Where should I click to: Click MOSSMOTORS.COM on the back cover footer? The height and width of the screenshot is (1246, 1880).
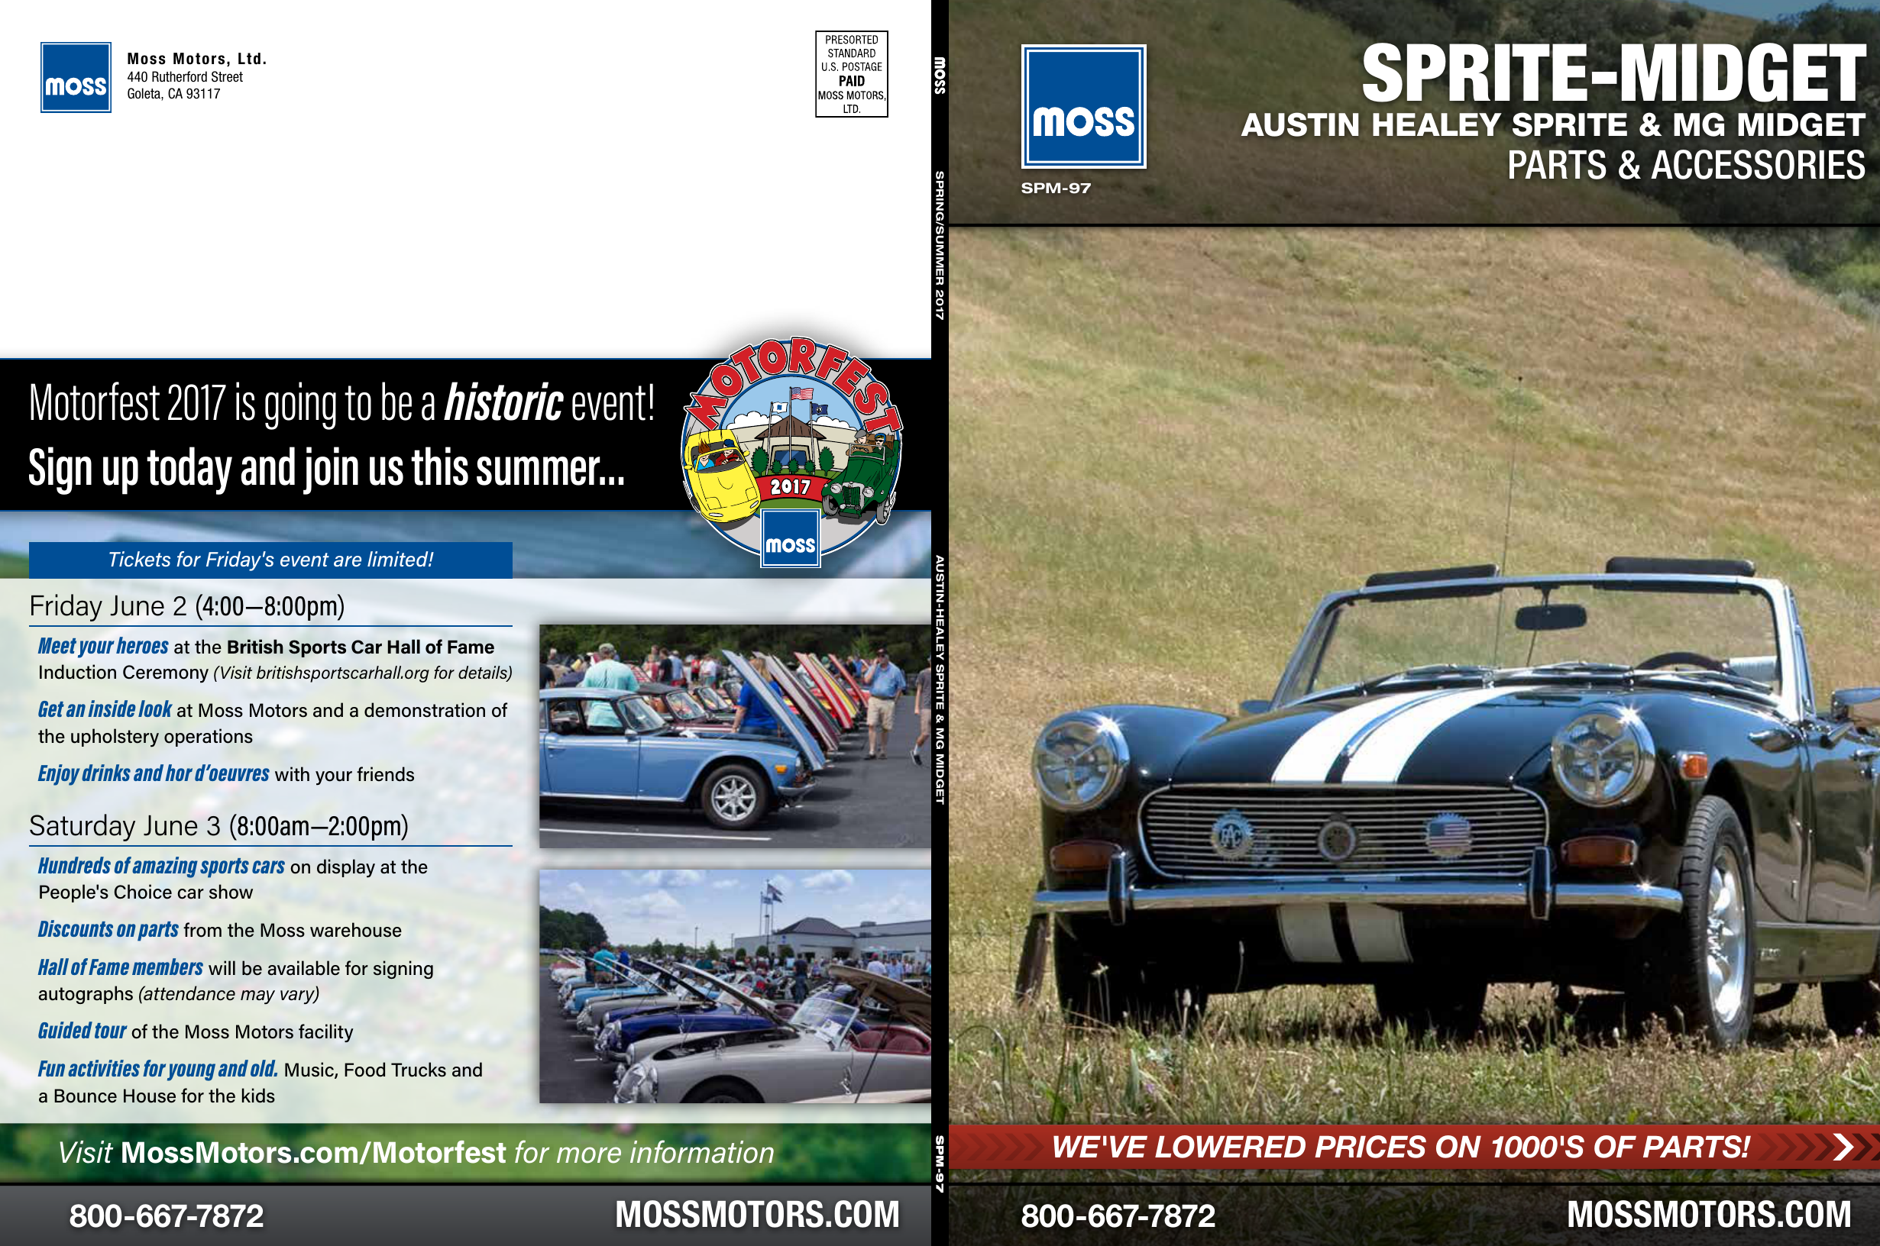pyautogui.click(x=757, y=1214)
